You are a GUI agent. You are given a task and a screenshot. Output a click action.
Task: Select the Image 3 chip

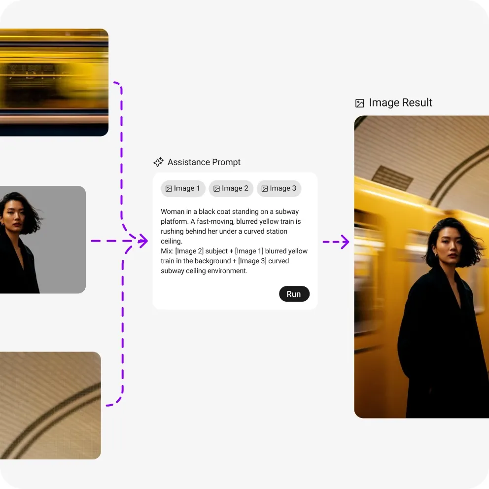[279, 188]
